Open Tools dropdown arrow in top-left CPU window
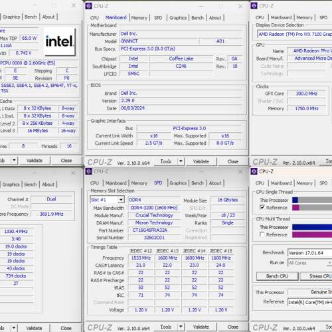The width and height of the screenshot is (332, 332). tap(14, 160)
